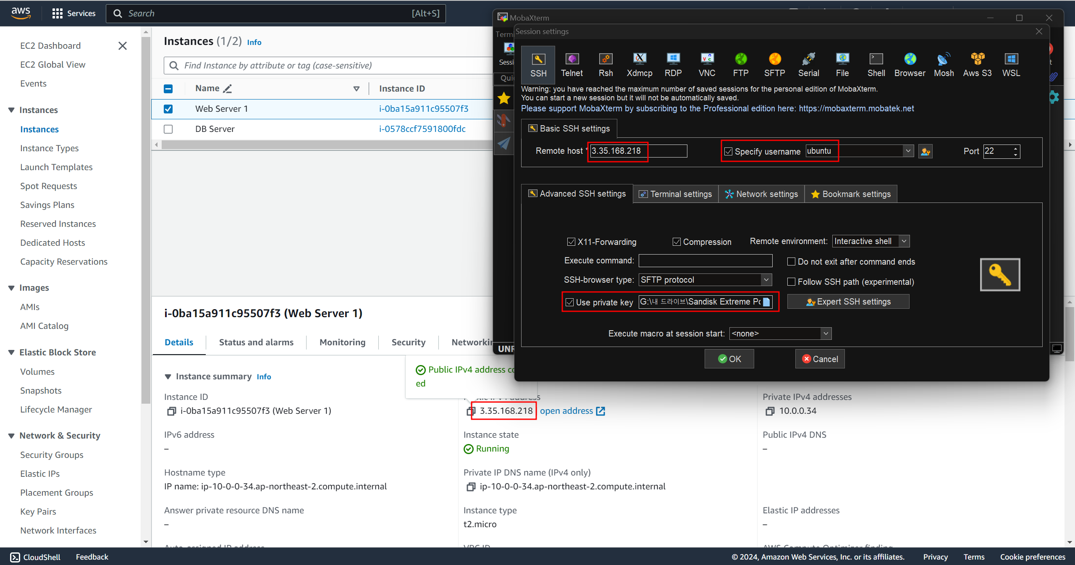Edit the Name column pencil icon
1075x565 pixels.
coord(227,89)
